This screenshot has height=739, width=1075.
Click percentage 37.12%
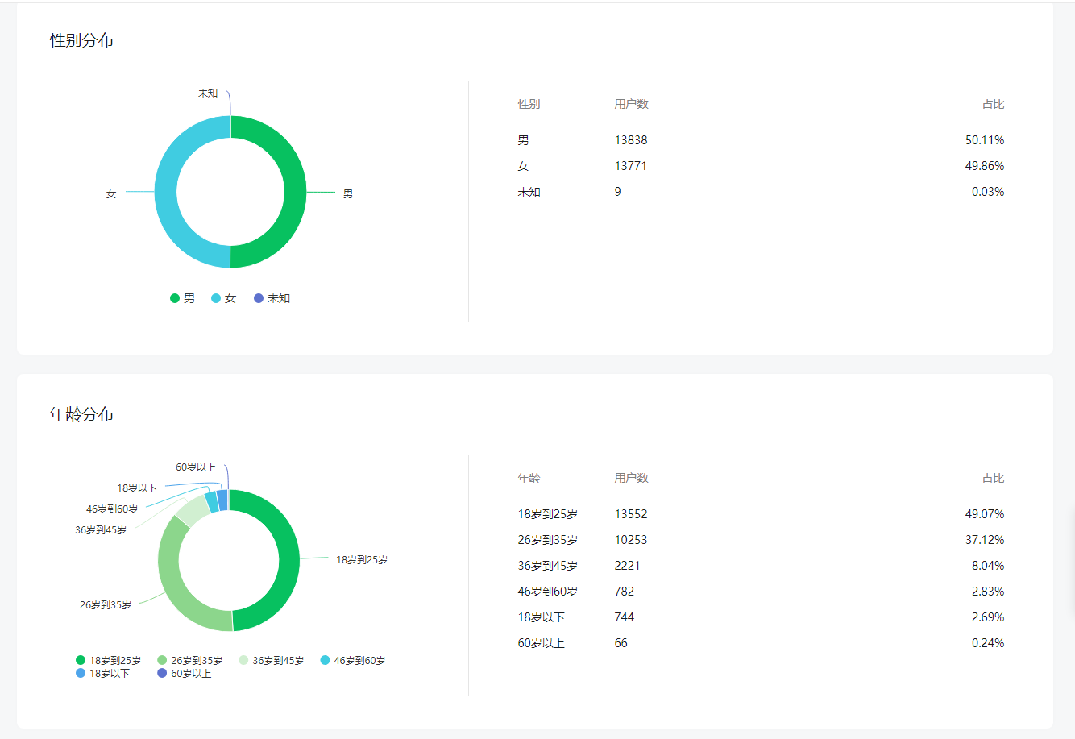coord(985,540)
